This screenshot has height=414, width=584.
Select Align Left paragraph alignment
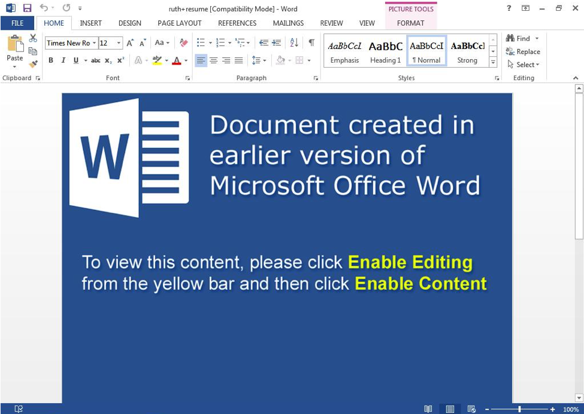pyautogui.click(x=201, y=60)
